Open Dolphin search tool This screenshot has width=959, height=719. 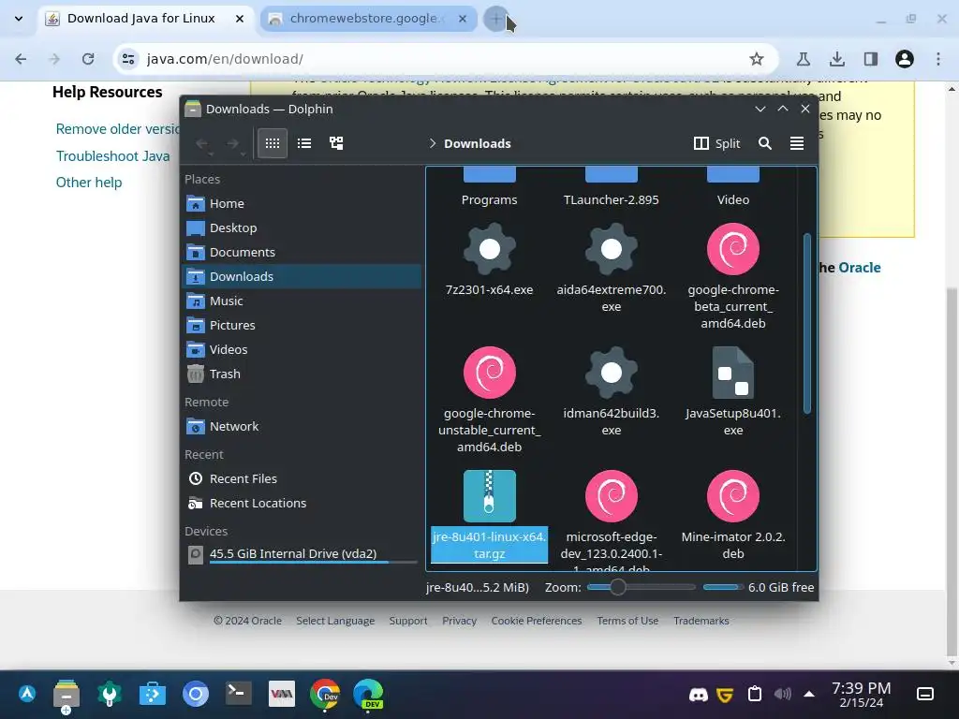click(x=764, y=143)
